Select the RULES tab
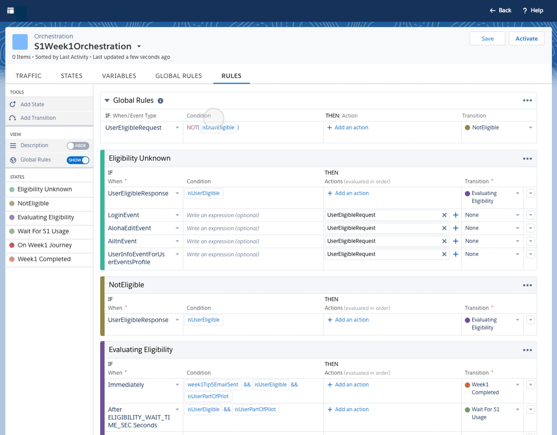Image resolution: width=557 pixels, height=435 pixels. tap(232, 76)
